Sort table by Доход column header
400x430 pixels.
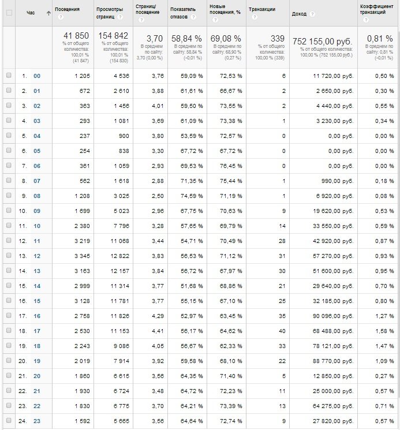(x=300, y=13)
